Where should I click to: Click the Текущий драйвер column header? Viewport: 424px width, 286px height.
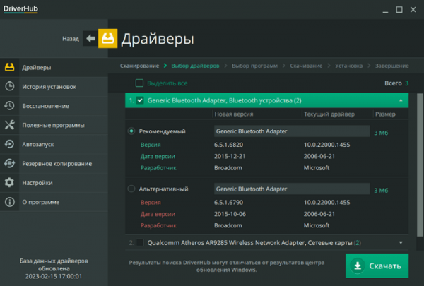329,114
